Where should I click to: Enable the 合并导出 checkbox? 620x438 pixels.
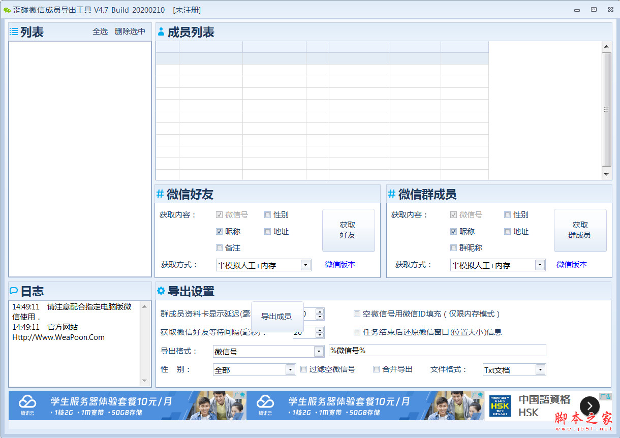[376, 369]
